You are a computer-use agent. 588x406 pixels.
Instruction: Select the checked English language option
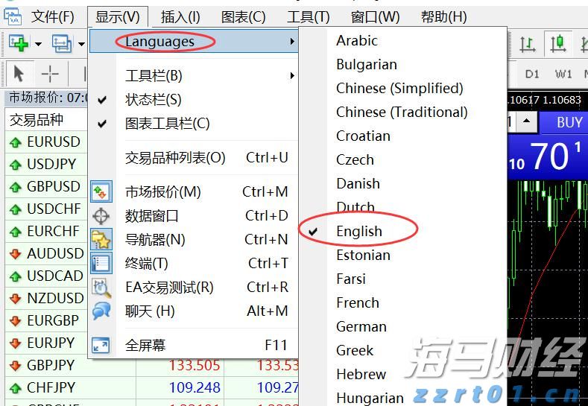point(359,232)
